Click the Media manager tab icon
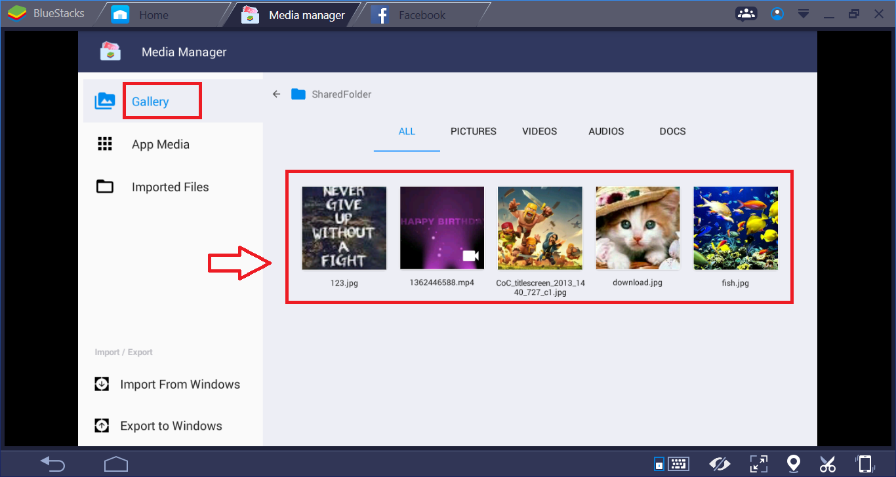The width and height of the screenshot is (896, 477). (x=251, y=14)
